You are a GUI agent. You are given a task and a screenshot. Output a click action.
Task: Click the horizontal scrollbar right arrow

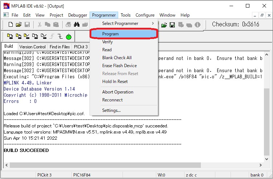261,165
